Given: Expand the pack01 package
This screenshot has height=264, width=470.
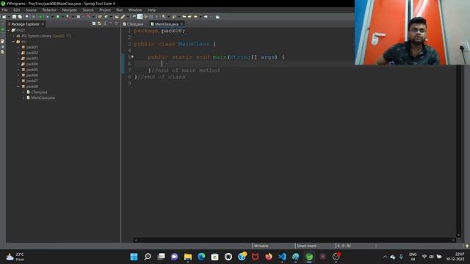Looking at the screenshot, I should [x=18, y=47].
